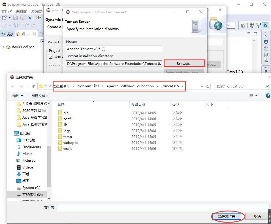Open the New wizard dropdown arrow
Image resolution: width=271 pixels, height=224 pixels.
[10, 18]
